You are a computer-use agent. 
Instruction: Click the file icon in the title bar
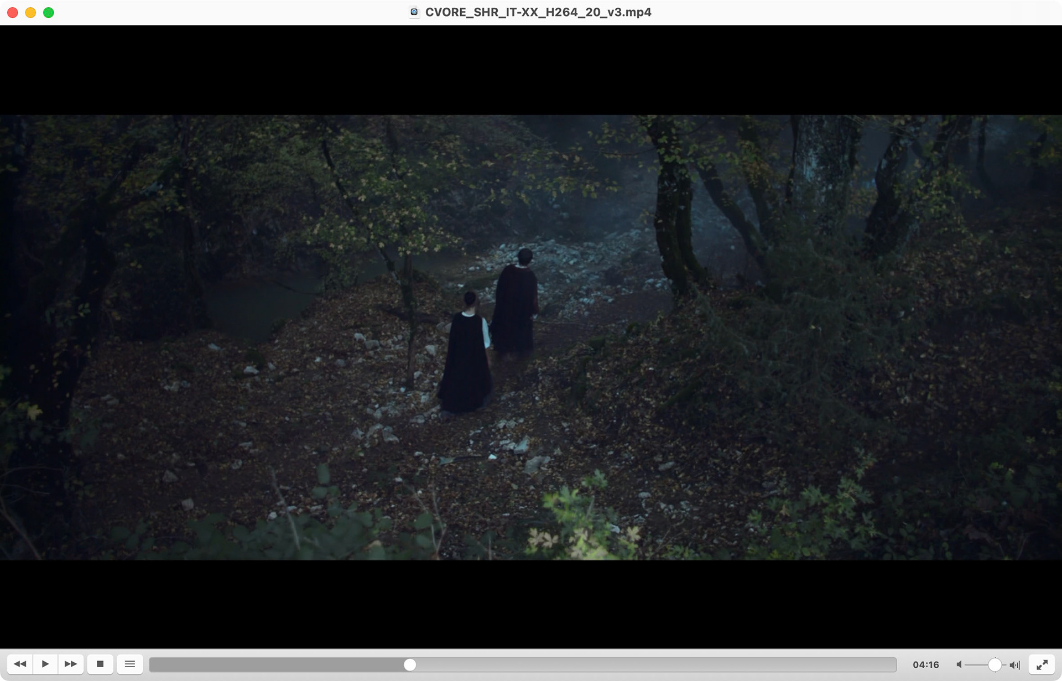click(x=414, y=12)
